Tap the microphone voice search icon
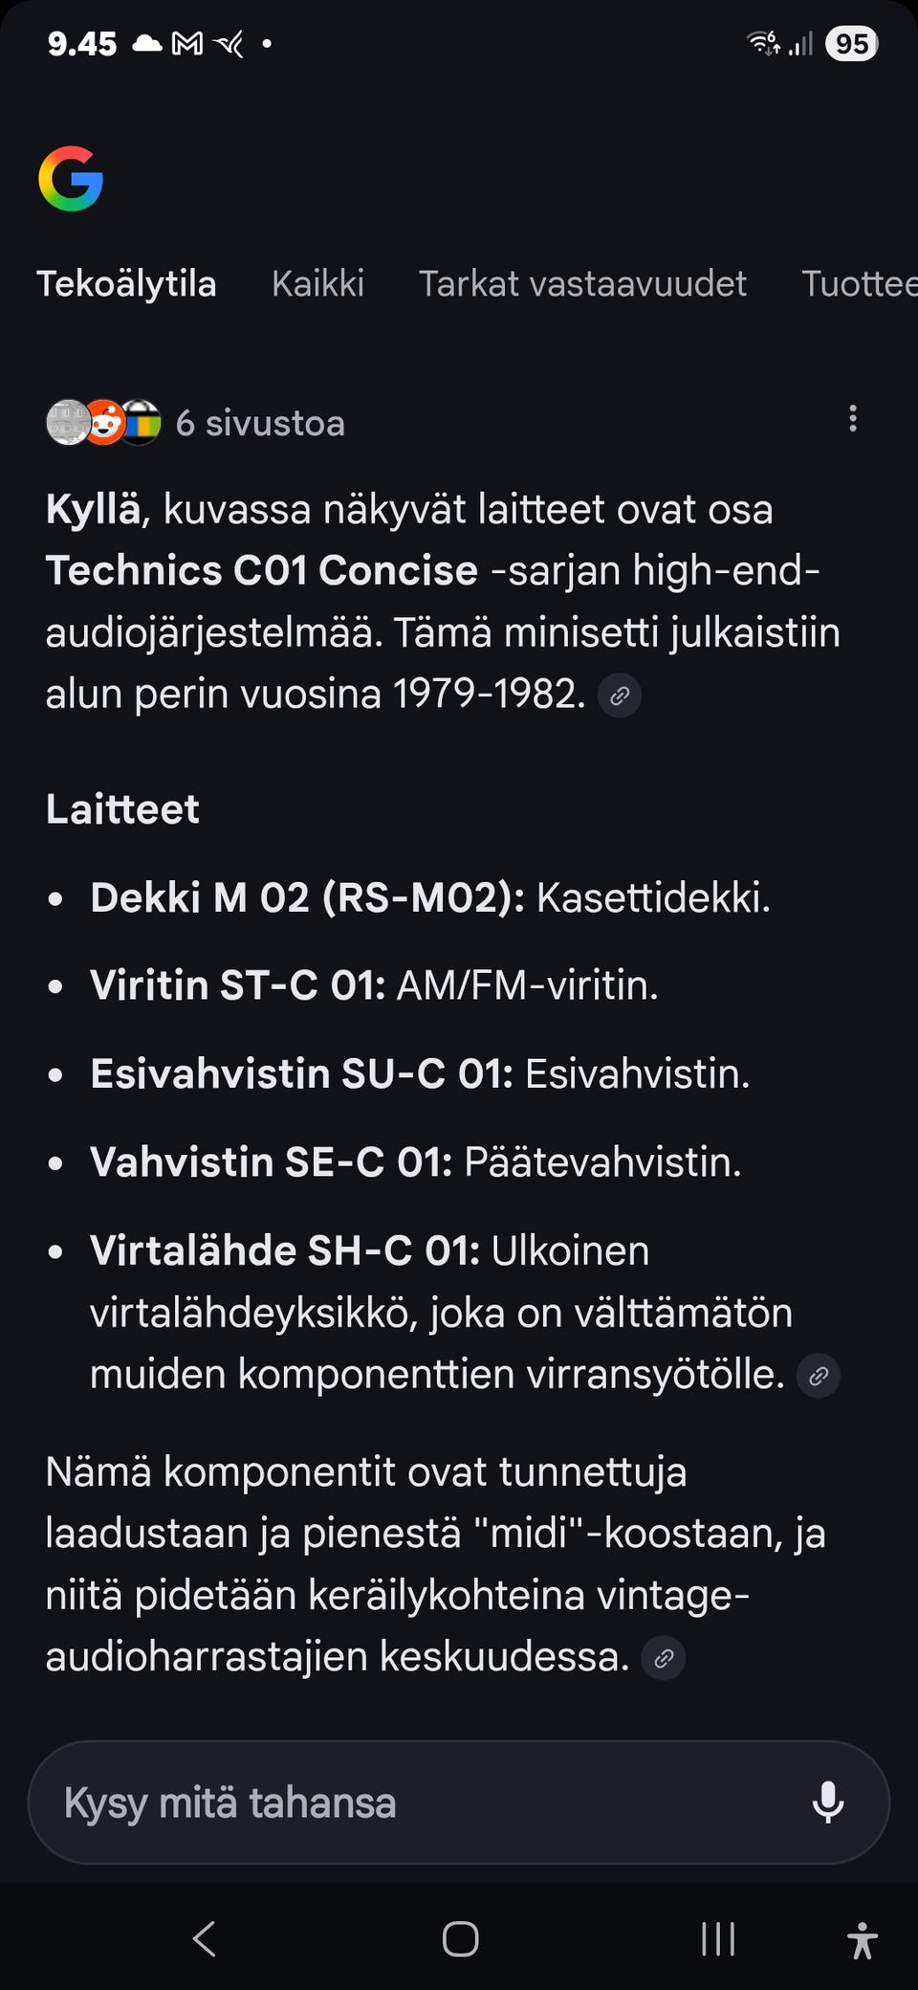The image size is (918, 1990). coord(827,1802)
